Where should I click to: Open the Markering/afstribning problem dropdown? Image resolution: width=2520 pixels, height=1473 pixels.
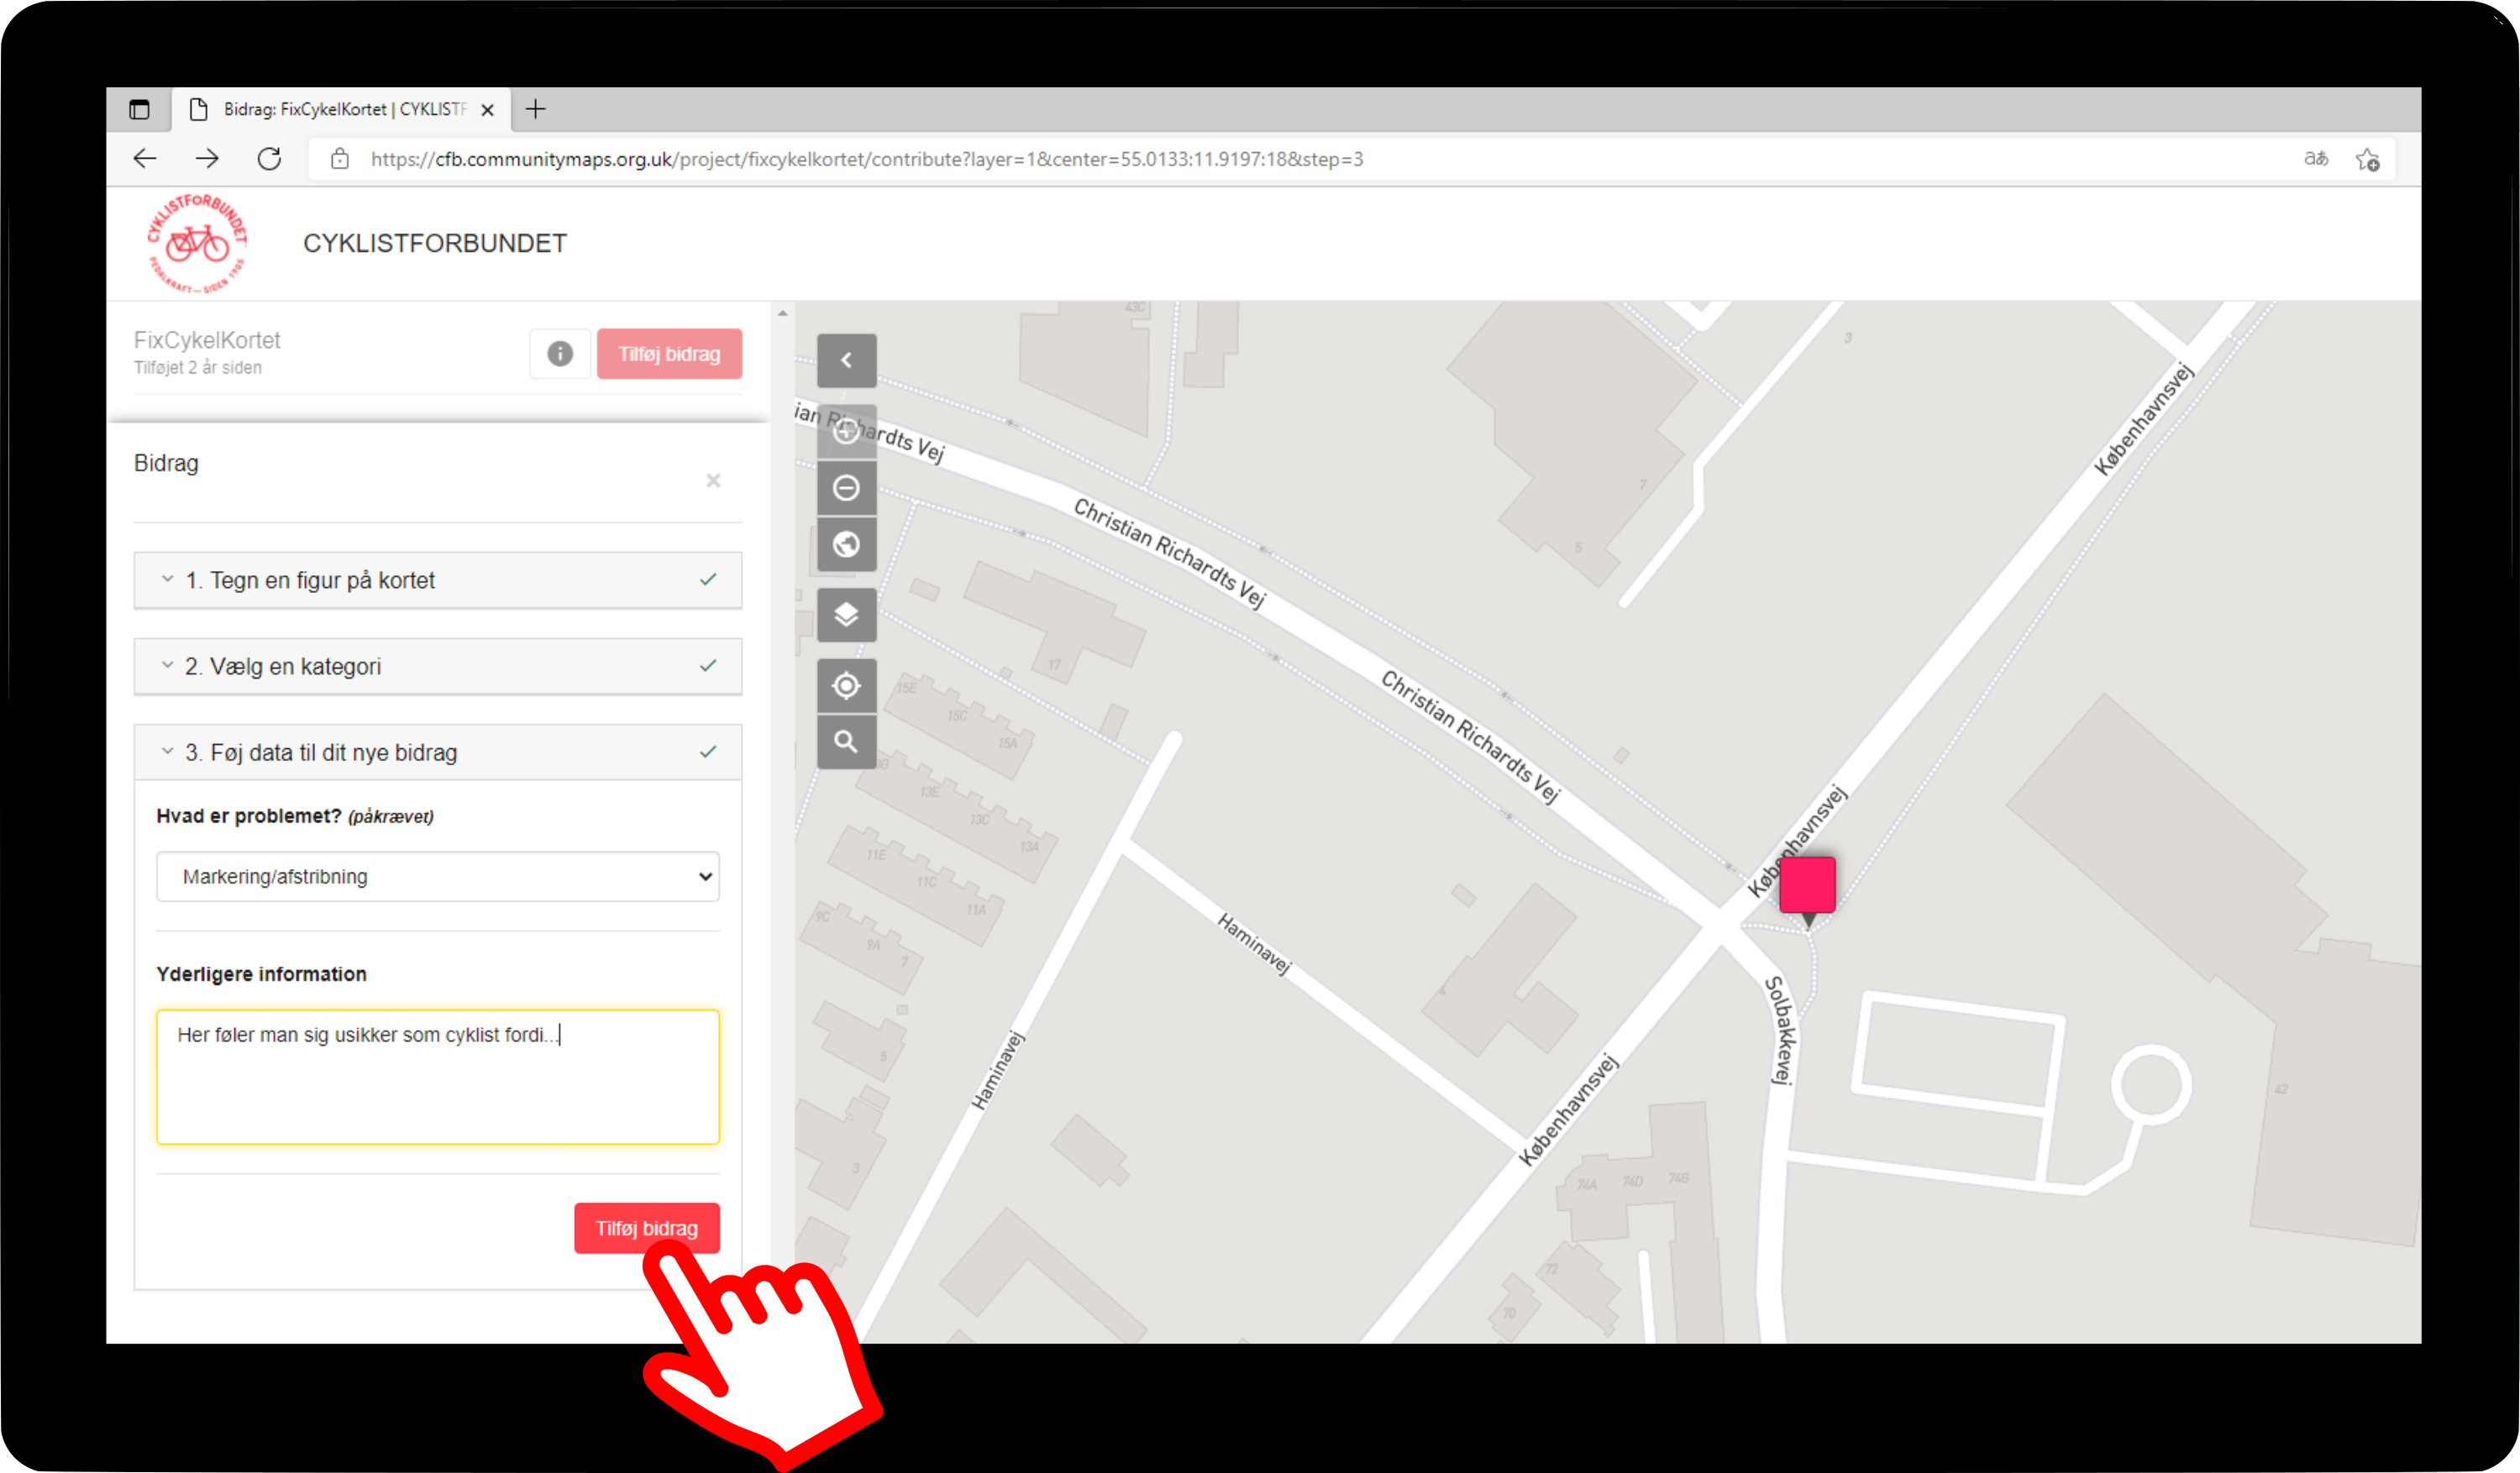click(437, 876)
